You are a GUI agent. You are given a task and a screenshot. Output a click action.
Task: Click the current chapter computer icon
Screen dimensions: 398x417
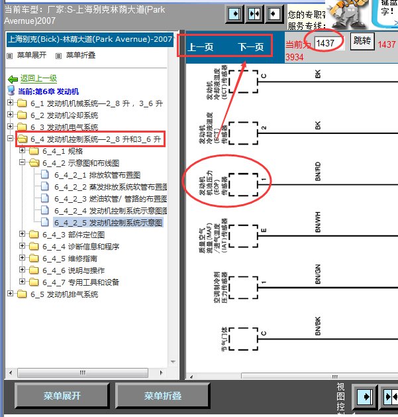click(11, 91)
